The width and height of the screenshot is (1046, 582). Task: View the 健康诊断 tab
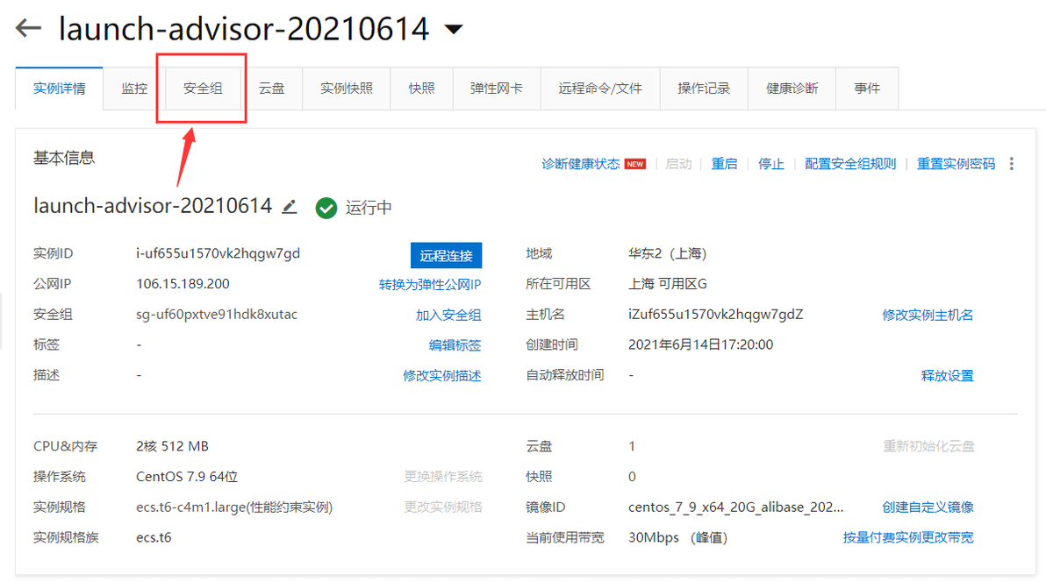pos(792,88)
